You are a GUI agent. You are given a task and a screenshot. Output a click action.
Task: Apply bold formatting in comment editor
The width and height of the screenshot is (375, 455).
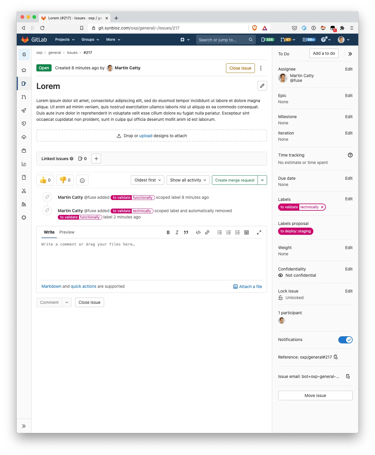pyautogui.click(x=168, y=232)
